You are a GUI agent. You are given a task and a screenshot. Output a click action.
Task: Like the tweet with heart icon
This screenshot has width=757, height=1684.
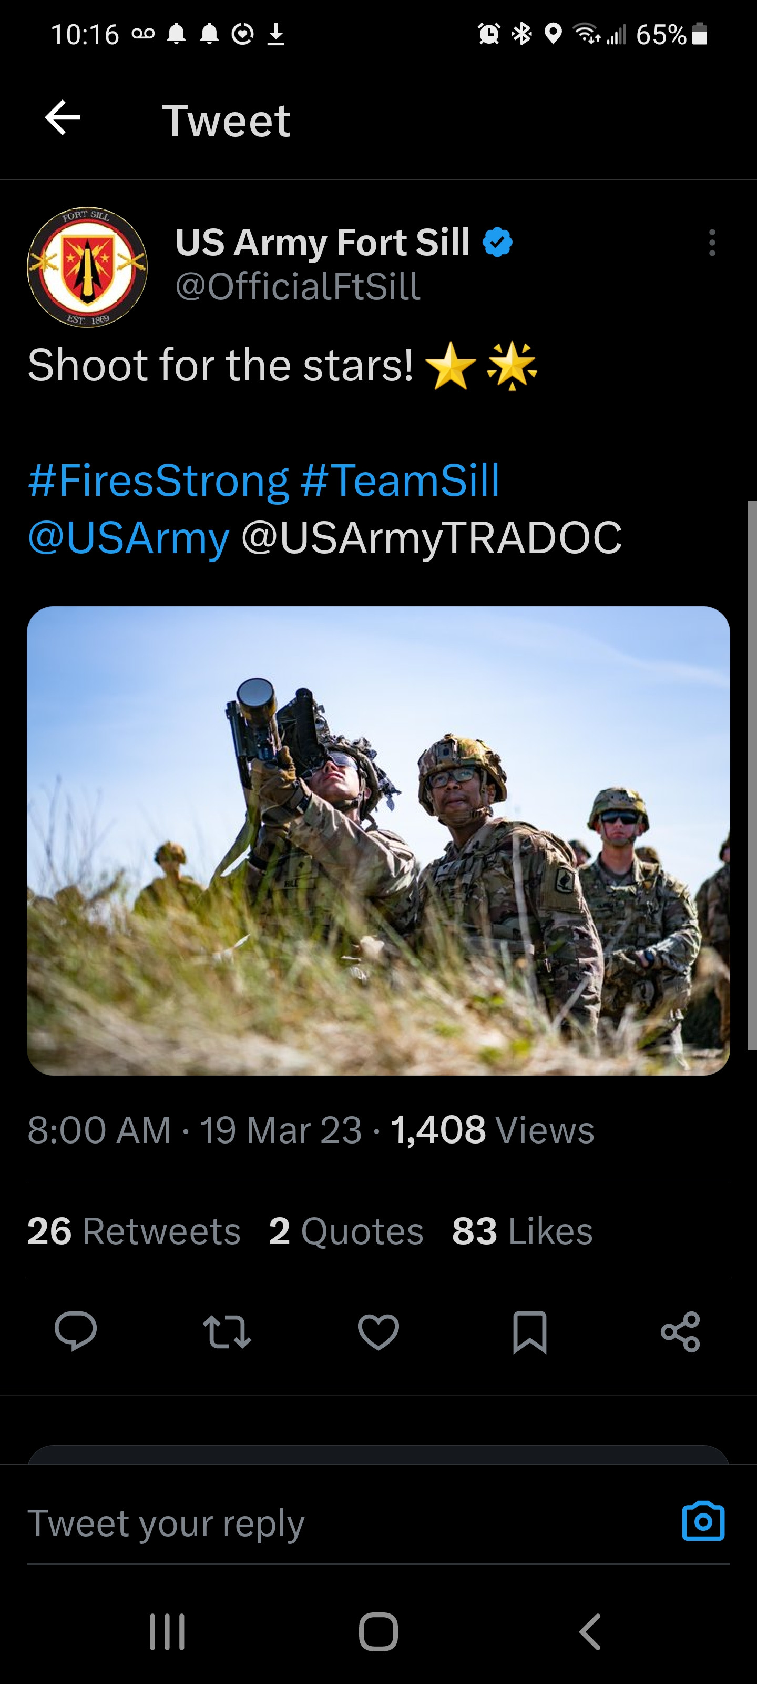point(378,1331)
